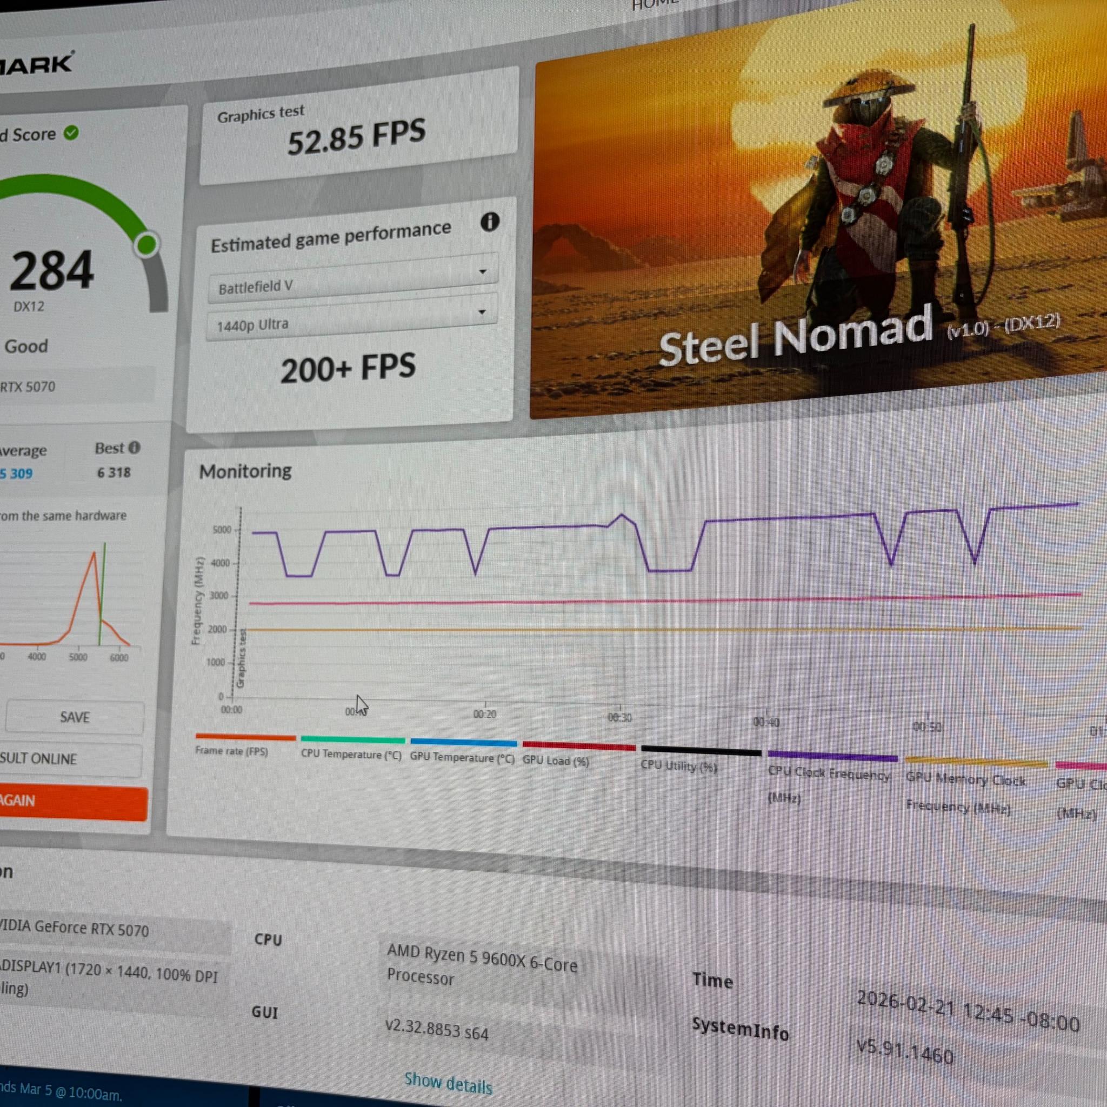1107x1107 pixels.
Task: Toggle the CPU Utility (%) legend item
Action: pyautogui.click(x=700, y=760)
